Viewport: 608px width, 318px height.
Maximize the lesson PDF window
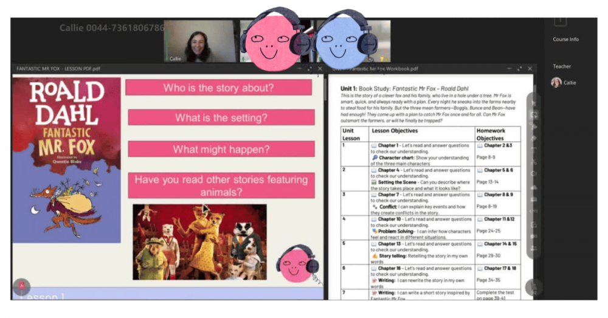pyautogui.click(x=309, y=69)
